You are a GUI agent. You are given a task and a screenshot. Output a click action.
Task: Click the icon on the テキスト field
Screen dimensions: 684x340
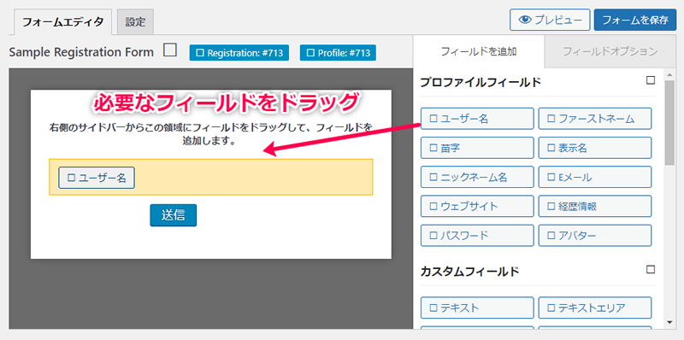433,308
